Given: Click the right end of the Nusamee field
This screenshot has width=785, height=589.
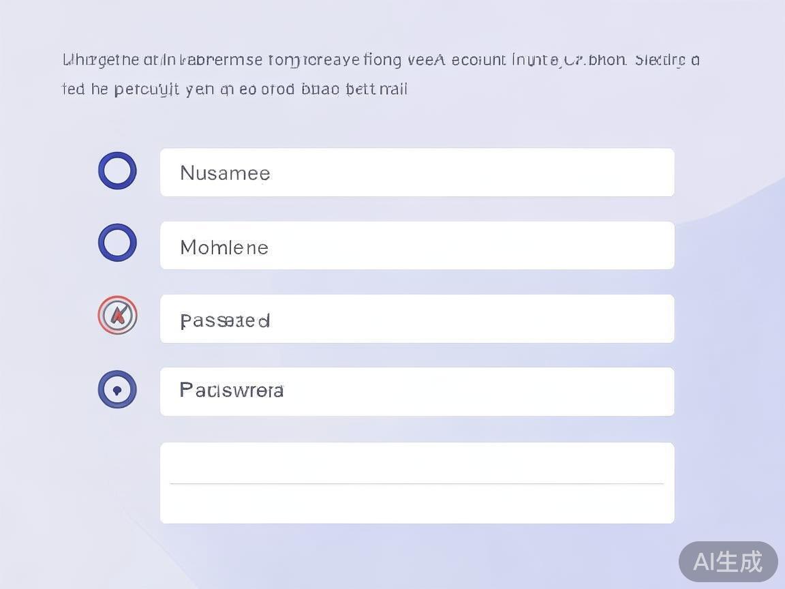Looking at the screenshot, I should click(654, 172).
